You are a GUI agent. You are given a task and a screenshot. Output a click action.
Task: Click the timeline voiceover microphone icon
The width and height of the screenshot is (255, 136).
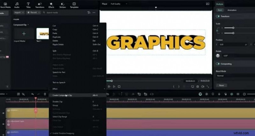[219, 94]
